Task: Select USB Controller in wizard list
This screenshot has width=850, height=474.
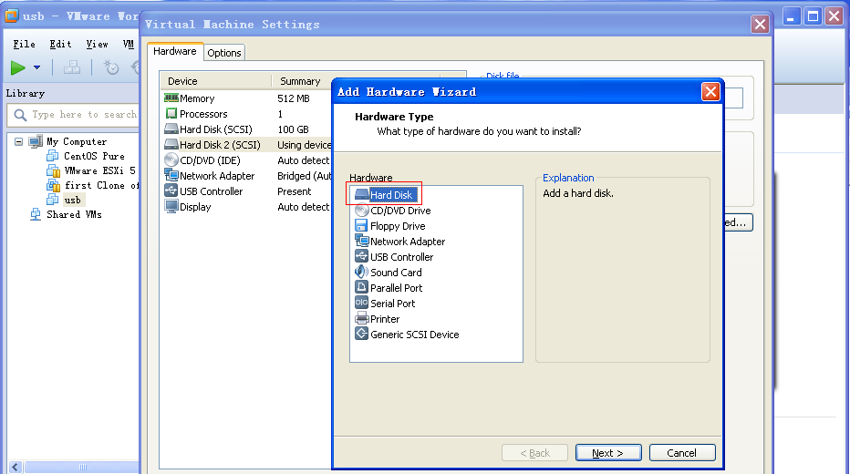Action: pyautogui.click(x=401, y=257)
